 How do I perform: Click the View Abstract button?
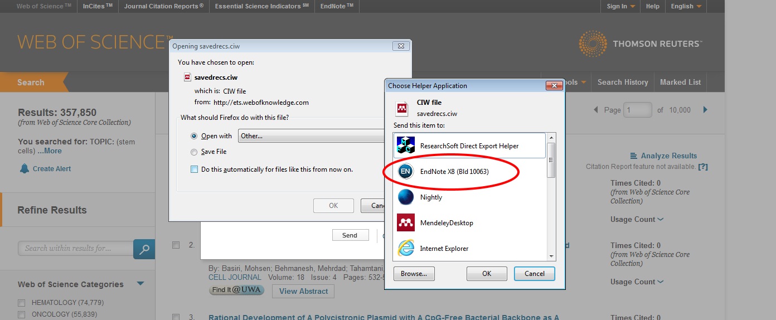(303, 291)
